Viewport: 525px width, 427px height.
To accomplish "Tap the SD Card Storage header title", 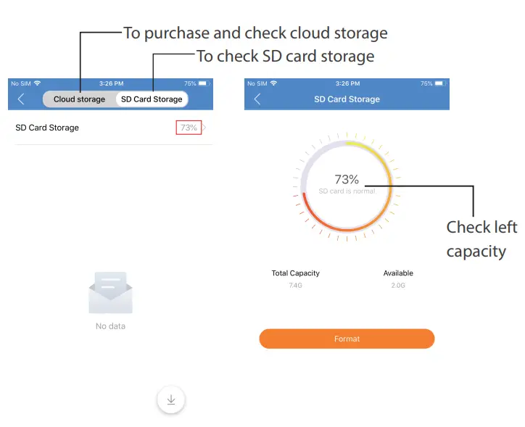I will pos(347,99).
